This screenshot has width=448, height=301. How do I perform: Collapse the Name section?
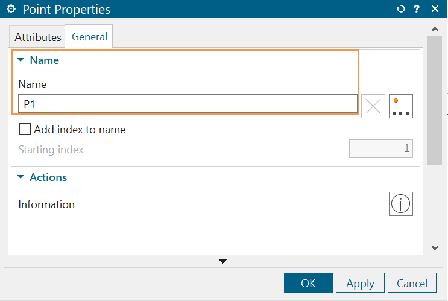coord(21,60)
